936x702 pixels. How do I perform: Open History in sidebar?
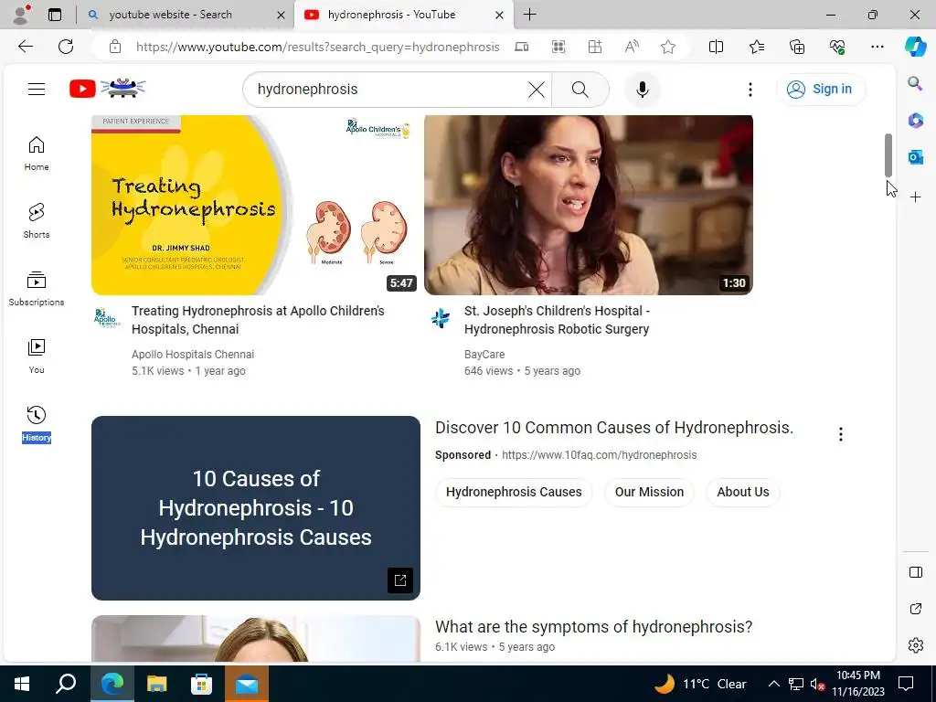pyautogui.click(x=37, y=424)
